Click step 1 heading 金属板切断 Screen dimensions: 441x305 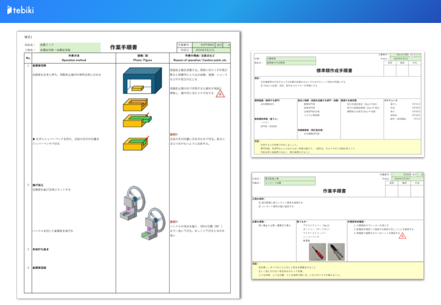pos(40,66)
